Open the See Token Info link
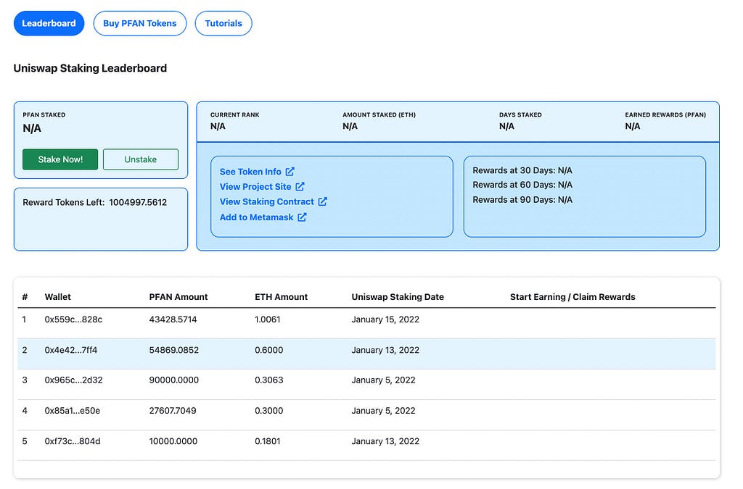743x489 pixels. pyautogui.click(x=250, y=172)
